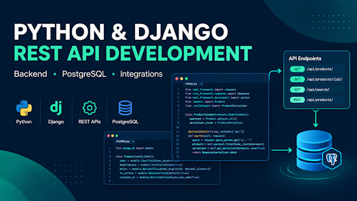Screen dimensions: 357x201
Task: Click line 'description = models.TextField(blank=True)'
Action: 151,165
